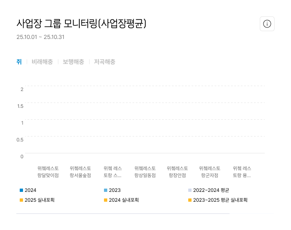Viewport: 291px width, 230px height.
Task: Hide the 2022~2024 평균 legend series
Action: [x=211, y=190]
